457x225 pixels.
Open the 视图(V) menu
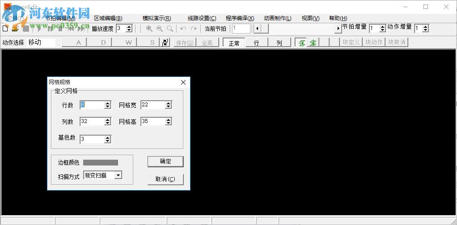coord(310,18)
